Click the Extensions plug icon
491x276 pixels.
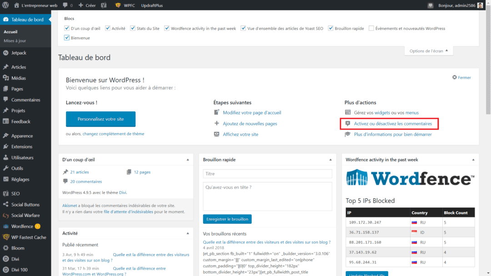point(5,146)
